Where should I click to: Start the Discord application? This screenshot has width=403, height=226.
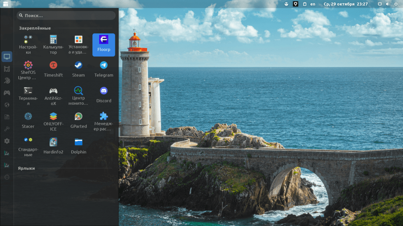[x=104, y=95]
